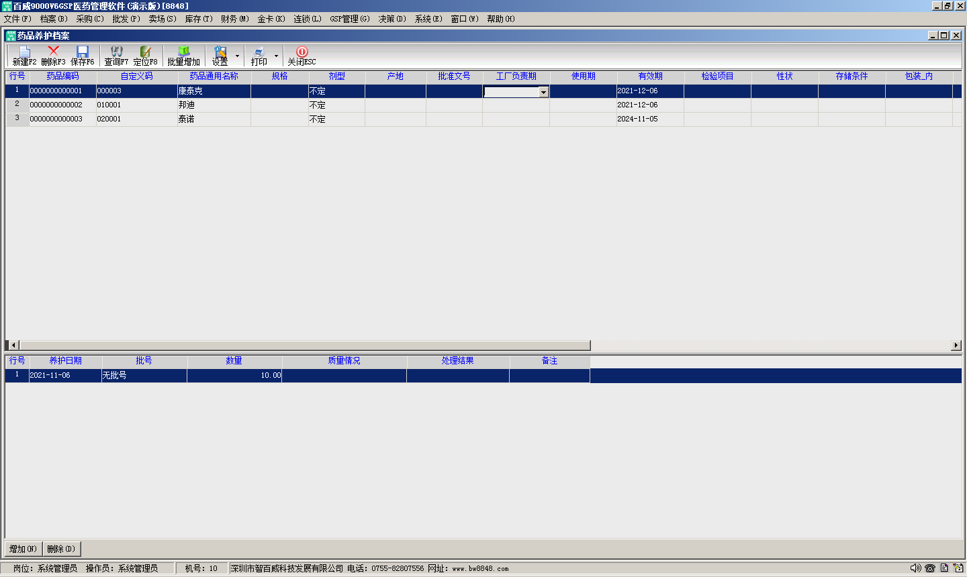
Task: Click the speaker volume icon in status bar
Action: click(x=915, y=568)
